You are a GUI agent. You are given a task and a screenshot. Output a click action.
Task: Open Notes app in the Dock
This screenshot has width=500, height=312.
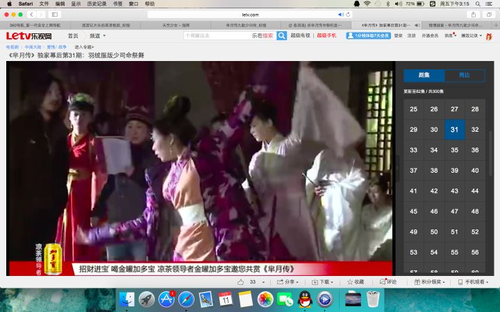[246, 300]
